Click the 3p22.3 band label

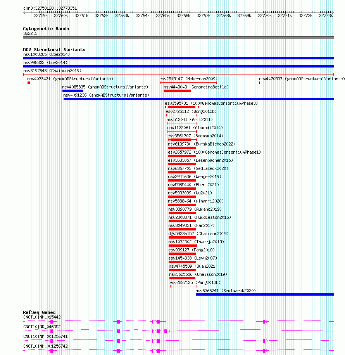(x=30, y=34)
